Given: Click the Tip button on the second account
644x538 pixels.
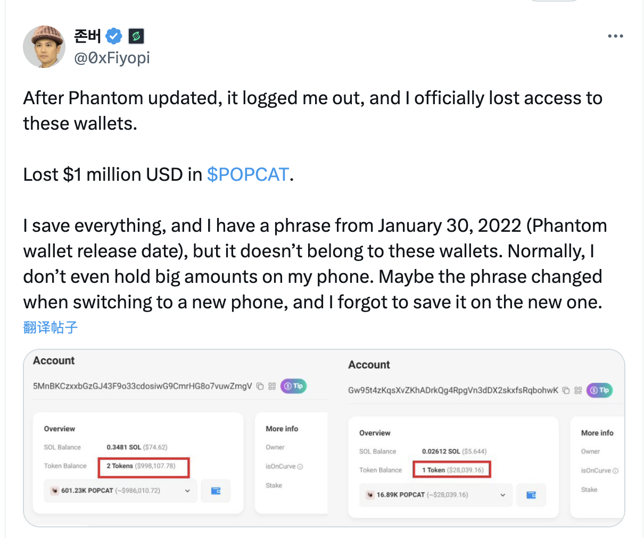Looking at the screenshot, I should click(599, 390).
